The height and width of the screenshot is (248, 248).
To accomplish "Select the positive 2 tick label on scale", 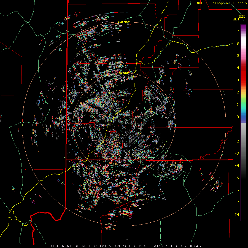I will 238,92.
